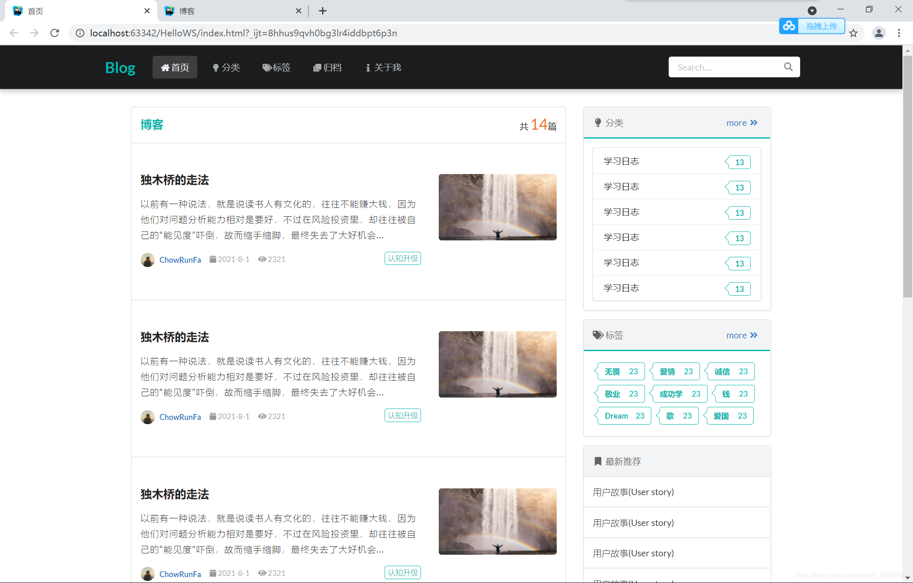Open the second 独木桥的走法 post title
The width and height of the screenshot is (913, 583).
tap(175, 337)
